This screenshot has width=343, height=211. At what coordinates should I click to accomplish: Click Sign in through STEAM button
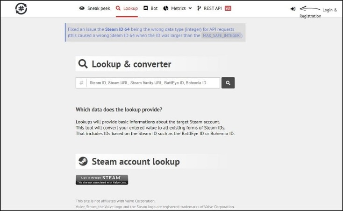pos(102,180)
